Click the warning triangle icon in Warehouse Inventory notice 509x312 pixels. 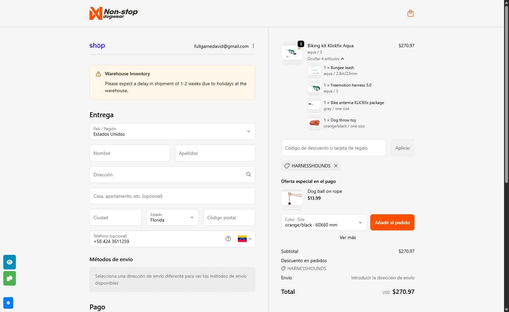98,74
